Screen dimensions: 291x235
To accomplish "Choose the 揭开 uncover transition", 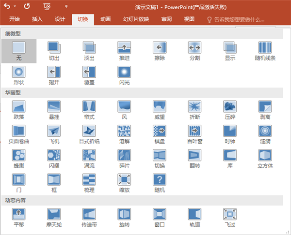I will pos(54,75).
